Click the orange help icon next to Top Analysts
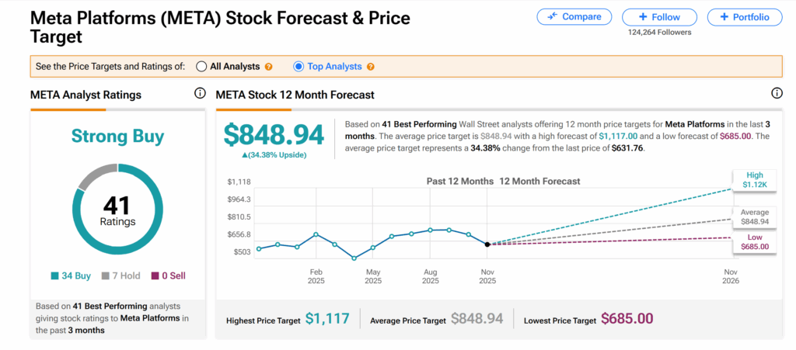The width and height of the screenshot is (796, 350). 371,67
